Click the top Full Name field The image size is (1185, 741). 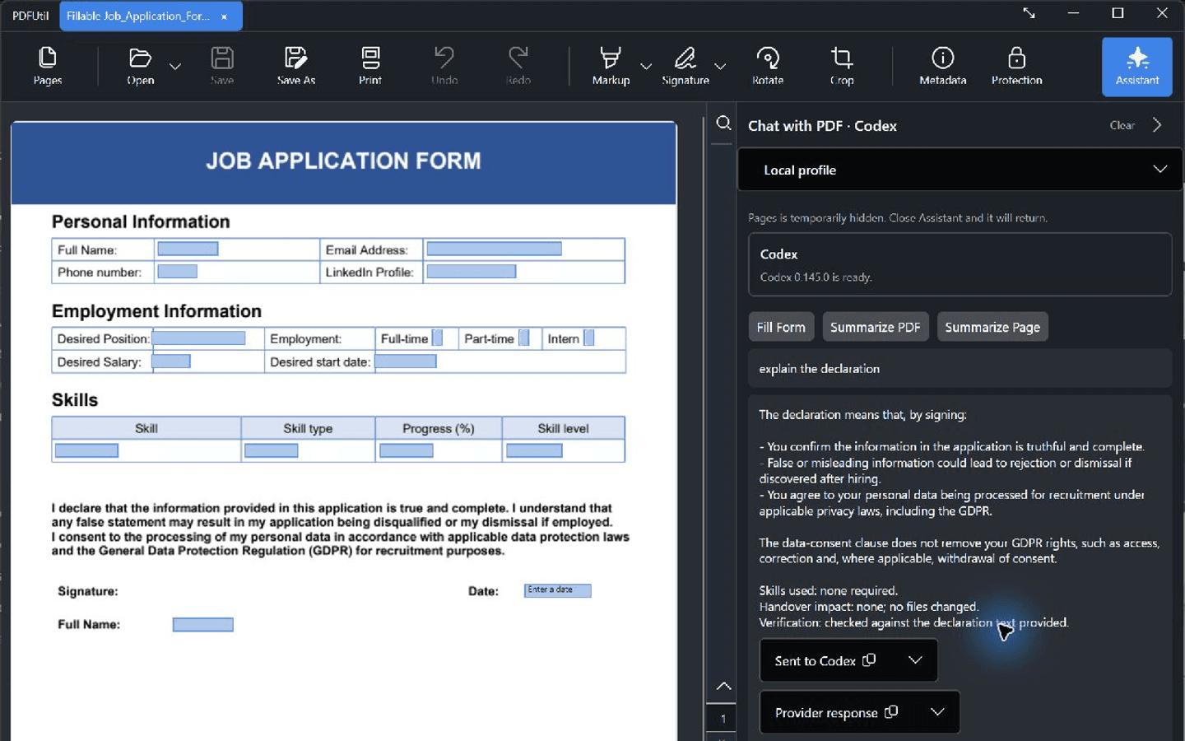click(188, 249)
